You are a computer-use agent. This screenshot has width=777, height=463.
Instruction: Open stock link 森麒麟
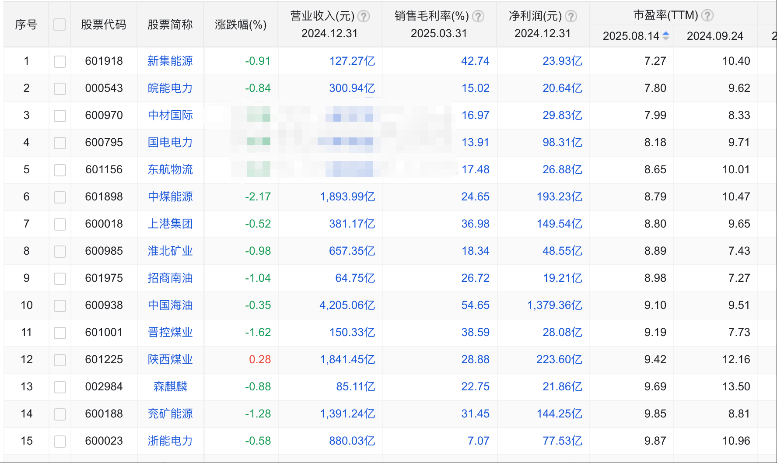[170, 386]
